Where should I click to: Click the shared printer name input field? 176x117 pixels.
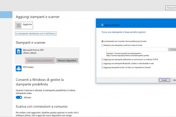[x=137, y=49]
